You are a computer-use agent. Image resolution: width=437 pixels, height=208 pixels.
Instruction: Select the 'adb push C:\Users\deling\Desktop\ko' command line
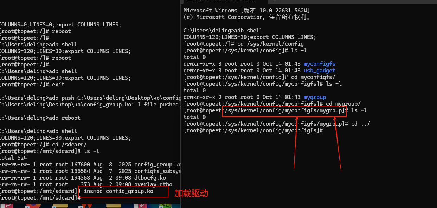(90, 98)
